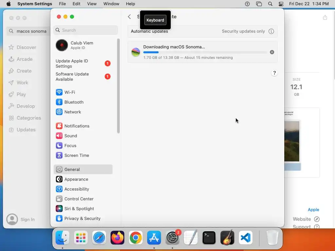Image resolution: width=335 pixels, height=251 pixels.
Task: Open Screen Time settings
Action: click(x=83, y=155)
